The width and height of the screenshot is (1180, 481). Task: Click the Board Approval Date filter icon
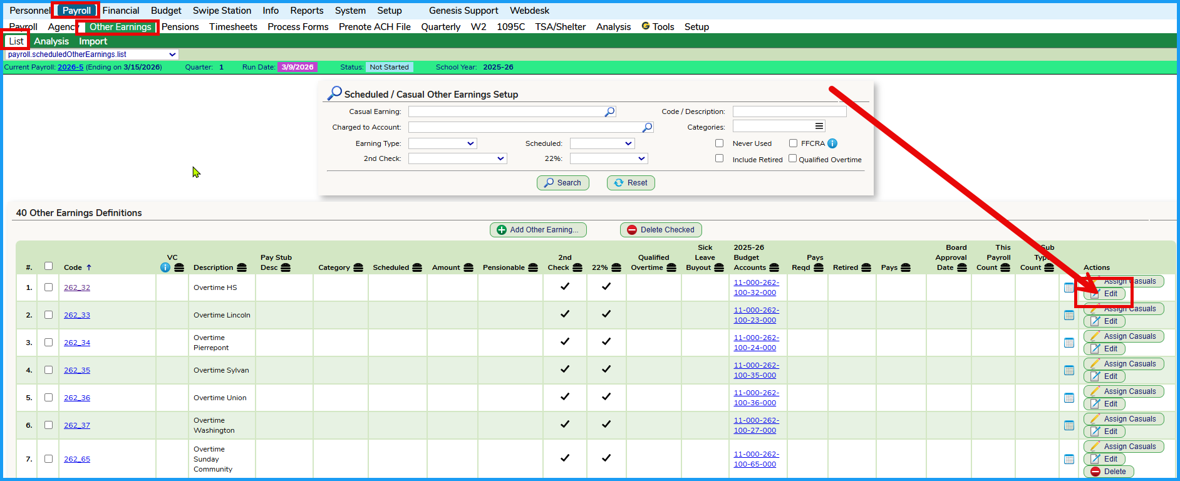coord(962,267)
